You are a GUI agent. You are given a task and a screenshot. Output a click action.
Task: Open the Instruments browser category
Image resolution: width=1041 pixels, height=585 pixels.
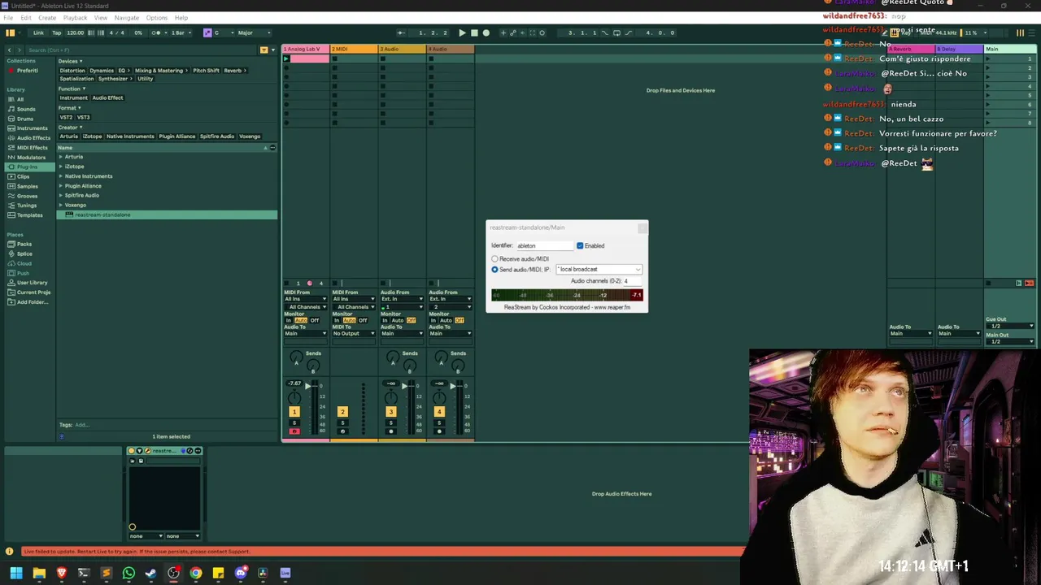click(x=32, y=128)
